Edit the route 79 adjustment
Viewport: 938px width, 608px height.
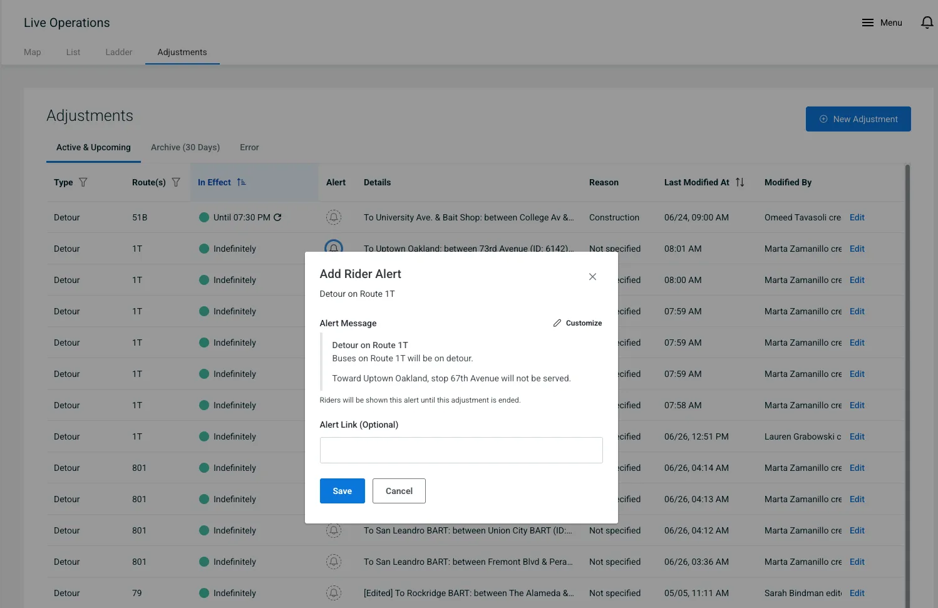coord(857,593)
